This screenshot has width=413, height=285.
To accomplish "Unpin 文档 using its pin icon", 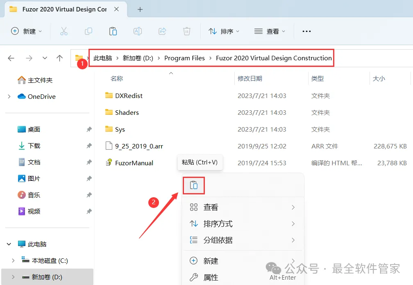I will [x=89, y=162].
